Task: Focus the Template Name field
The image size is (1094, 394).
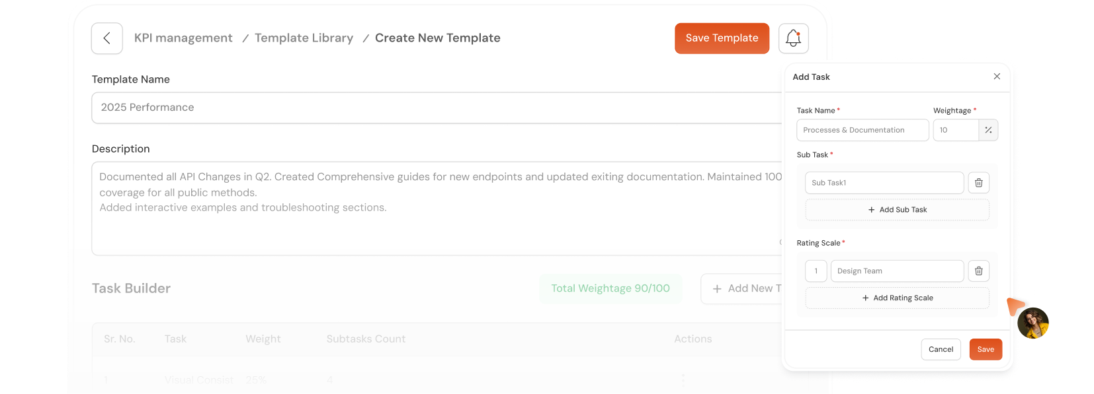Action: [437, 108]
